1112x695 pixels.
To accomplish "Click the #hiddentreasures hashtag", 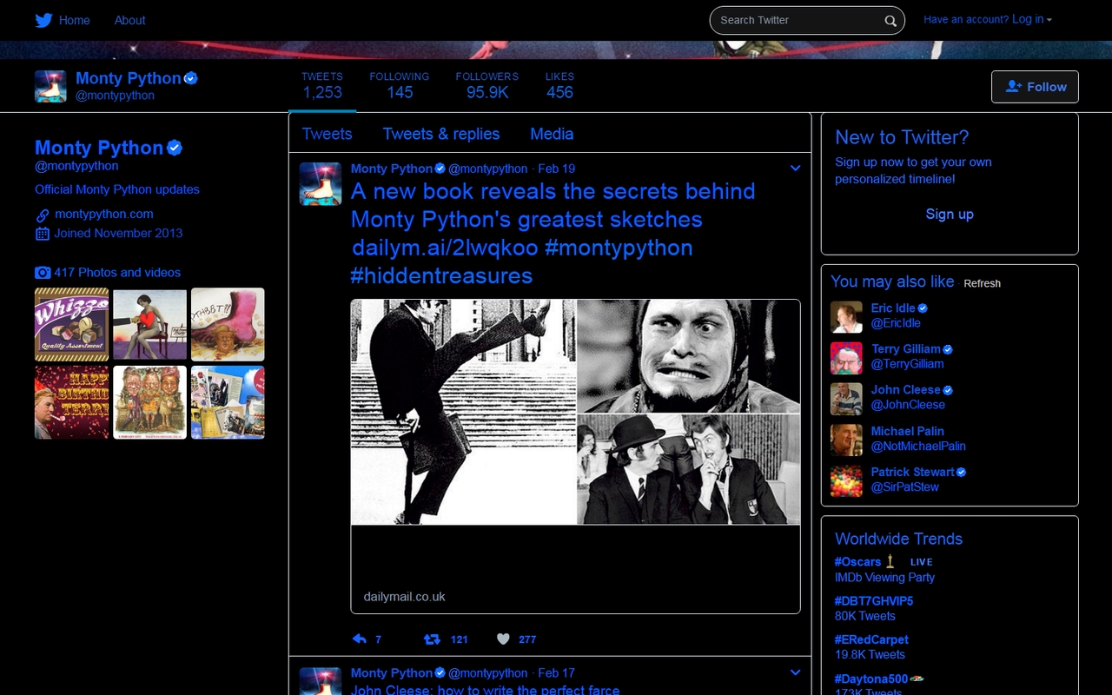I will click(x=441, y=275).
